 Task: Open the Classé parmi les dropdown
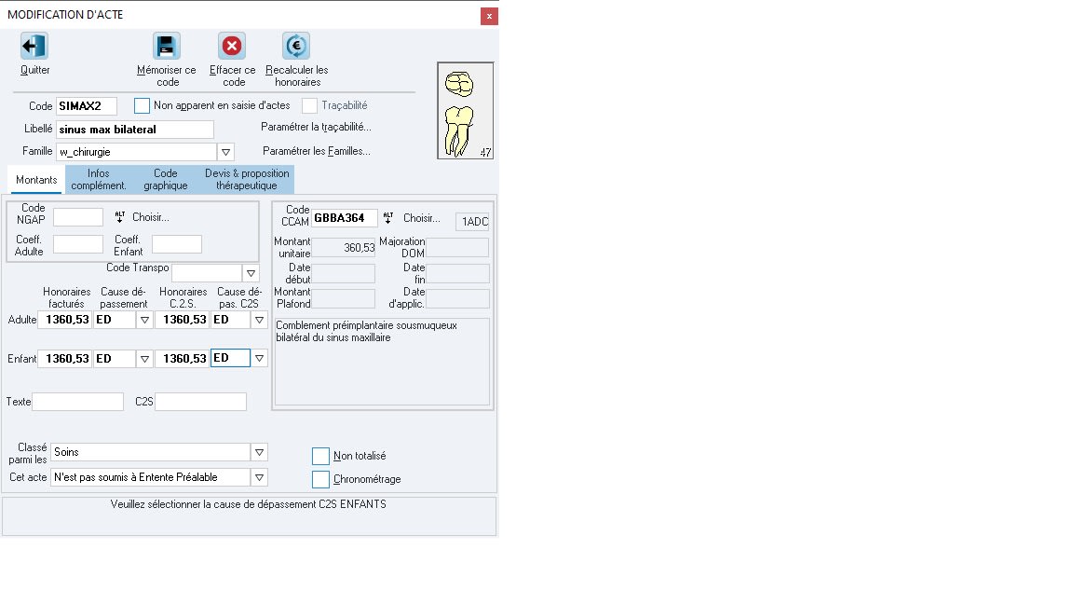(259, 452)
